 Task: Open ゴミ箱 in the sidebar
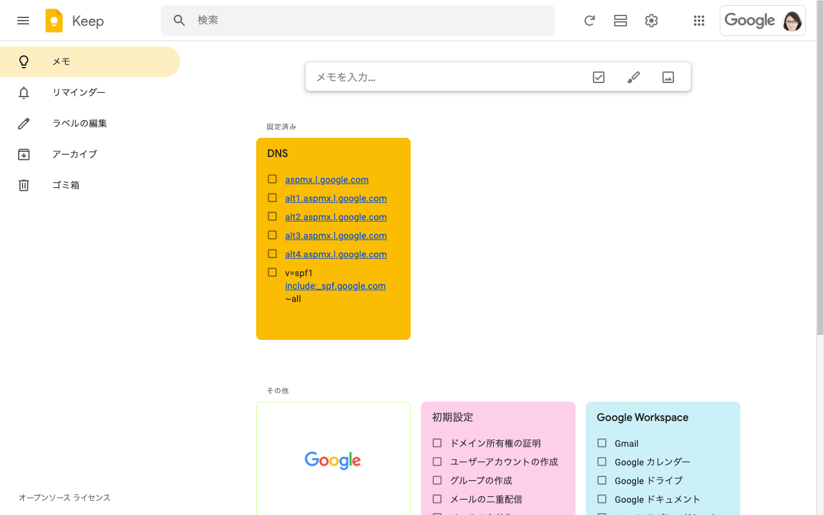coord(90,185)
